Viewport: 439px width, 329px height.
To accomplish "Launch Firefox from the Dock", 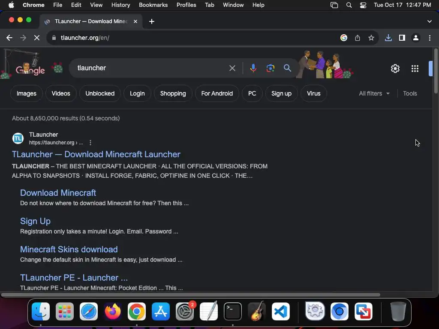I will [x=113, y=311].
